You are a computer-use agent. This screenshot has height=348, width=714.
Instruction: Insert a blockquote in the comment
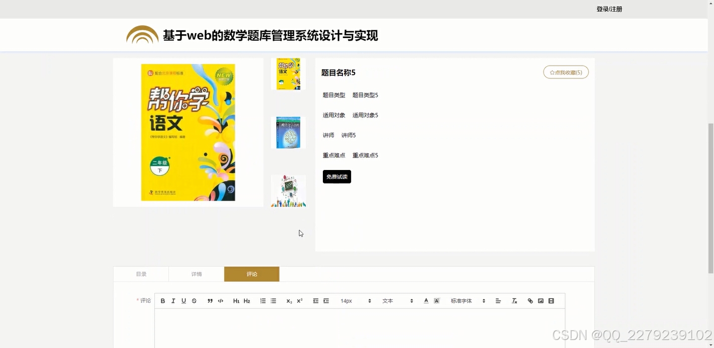point(210,300)
